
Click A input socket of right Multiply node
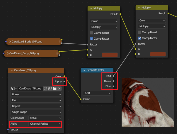click(x=135, y=49)
